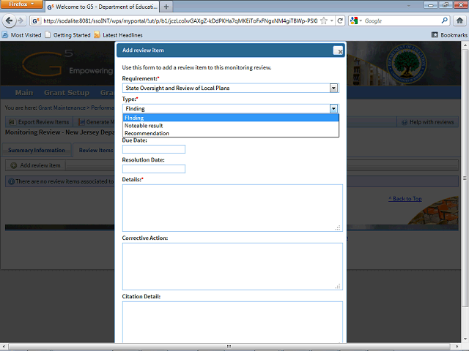This screenshot has width=469, height=351.
Task: Click browser forward arrow
Action: pyautogui.click(x=21, y=20)
